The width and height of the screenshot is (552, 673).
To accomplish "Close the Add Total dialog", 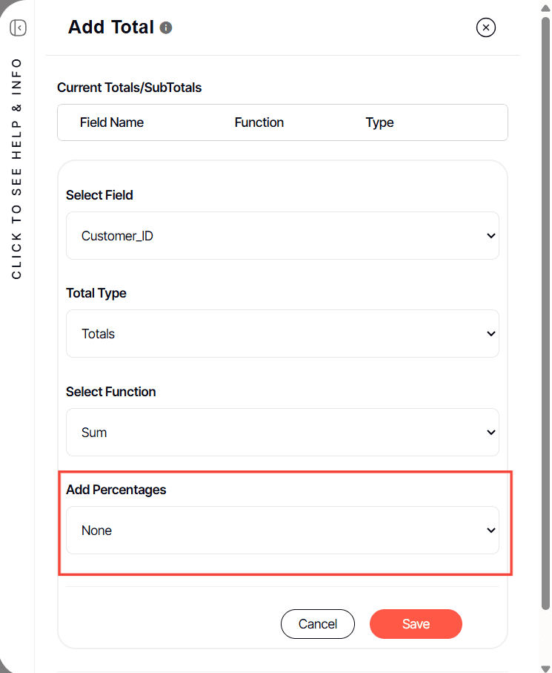I will 485,28.
